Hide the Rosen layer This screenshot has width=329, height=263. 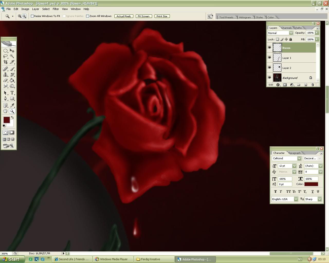pyautogui.click(x=269, y=48)
